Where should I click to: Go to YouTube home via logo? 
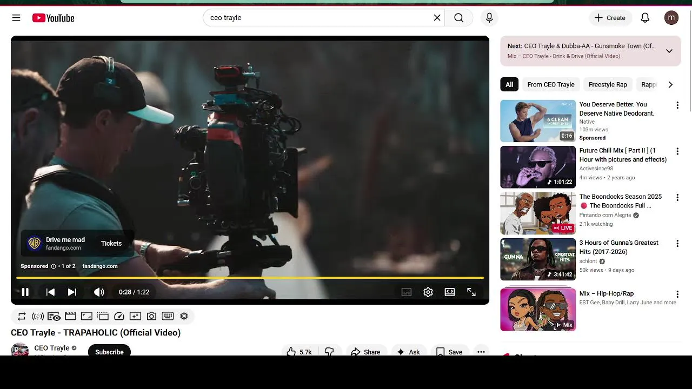coord(53,18)
